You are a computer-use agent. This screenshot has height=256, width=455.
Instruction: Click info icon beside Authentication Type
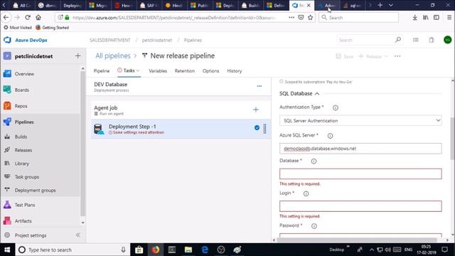pos(336,107)
